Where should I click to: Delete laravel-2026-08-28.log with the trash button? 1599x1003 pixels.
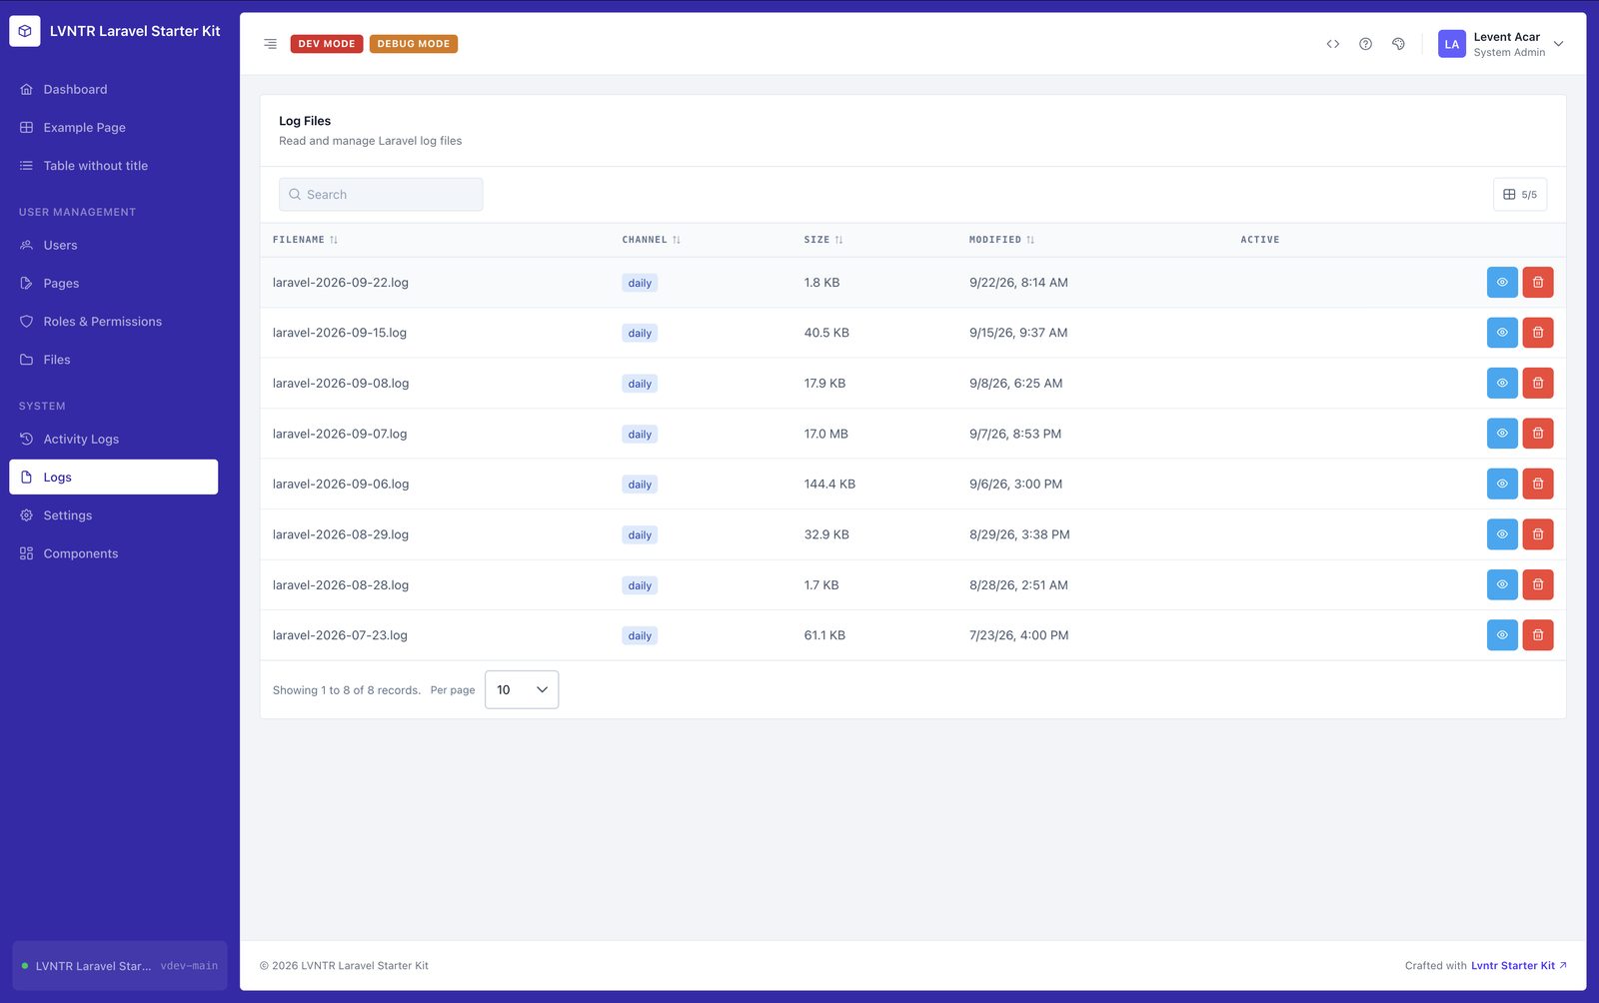pos(1538,585)
